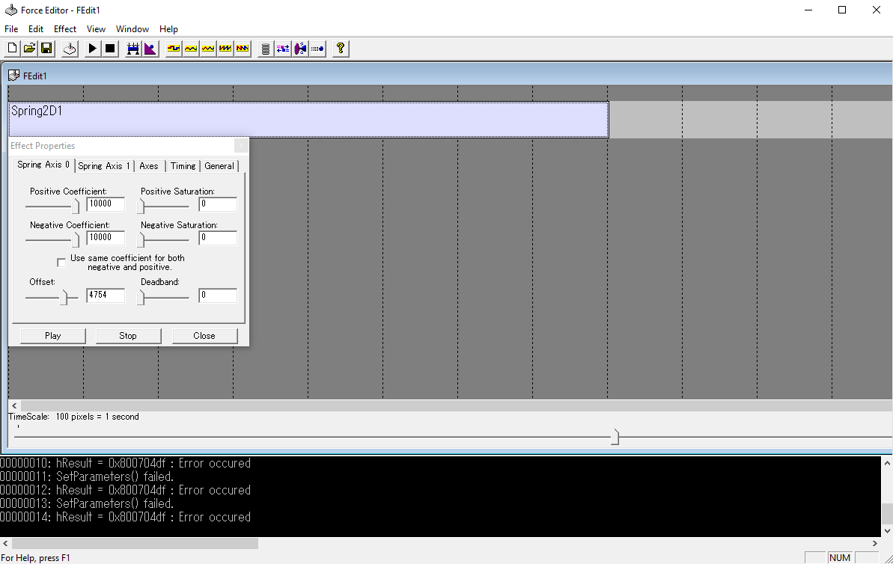Click the output log scroll right arrow
This screenshot has height=564, width=893.
tap(875, 544)
